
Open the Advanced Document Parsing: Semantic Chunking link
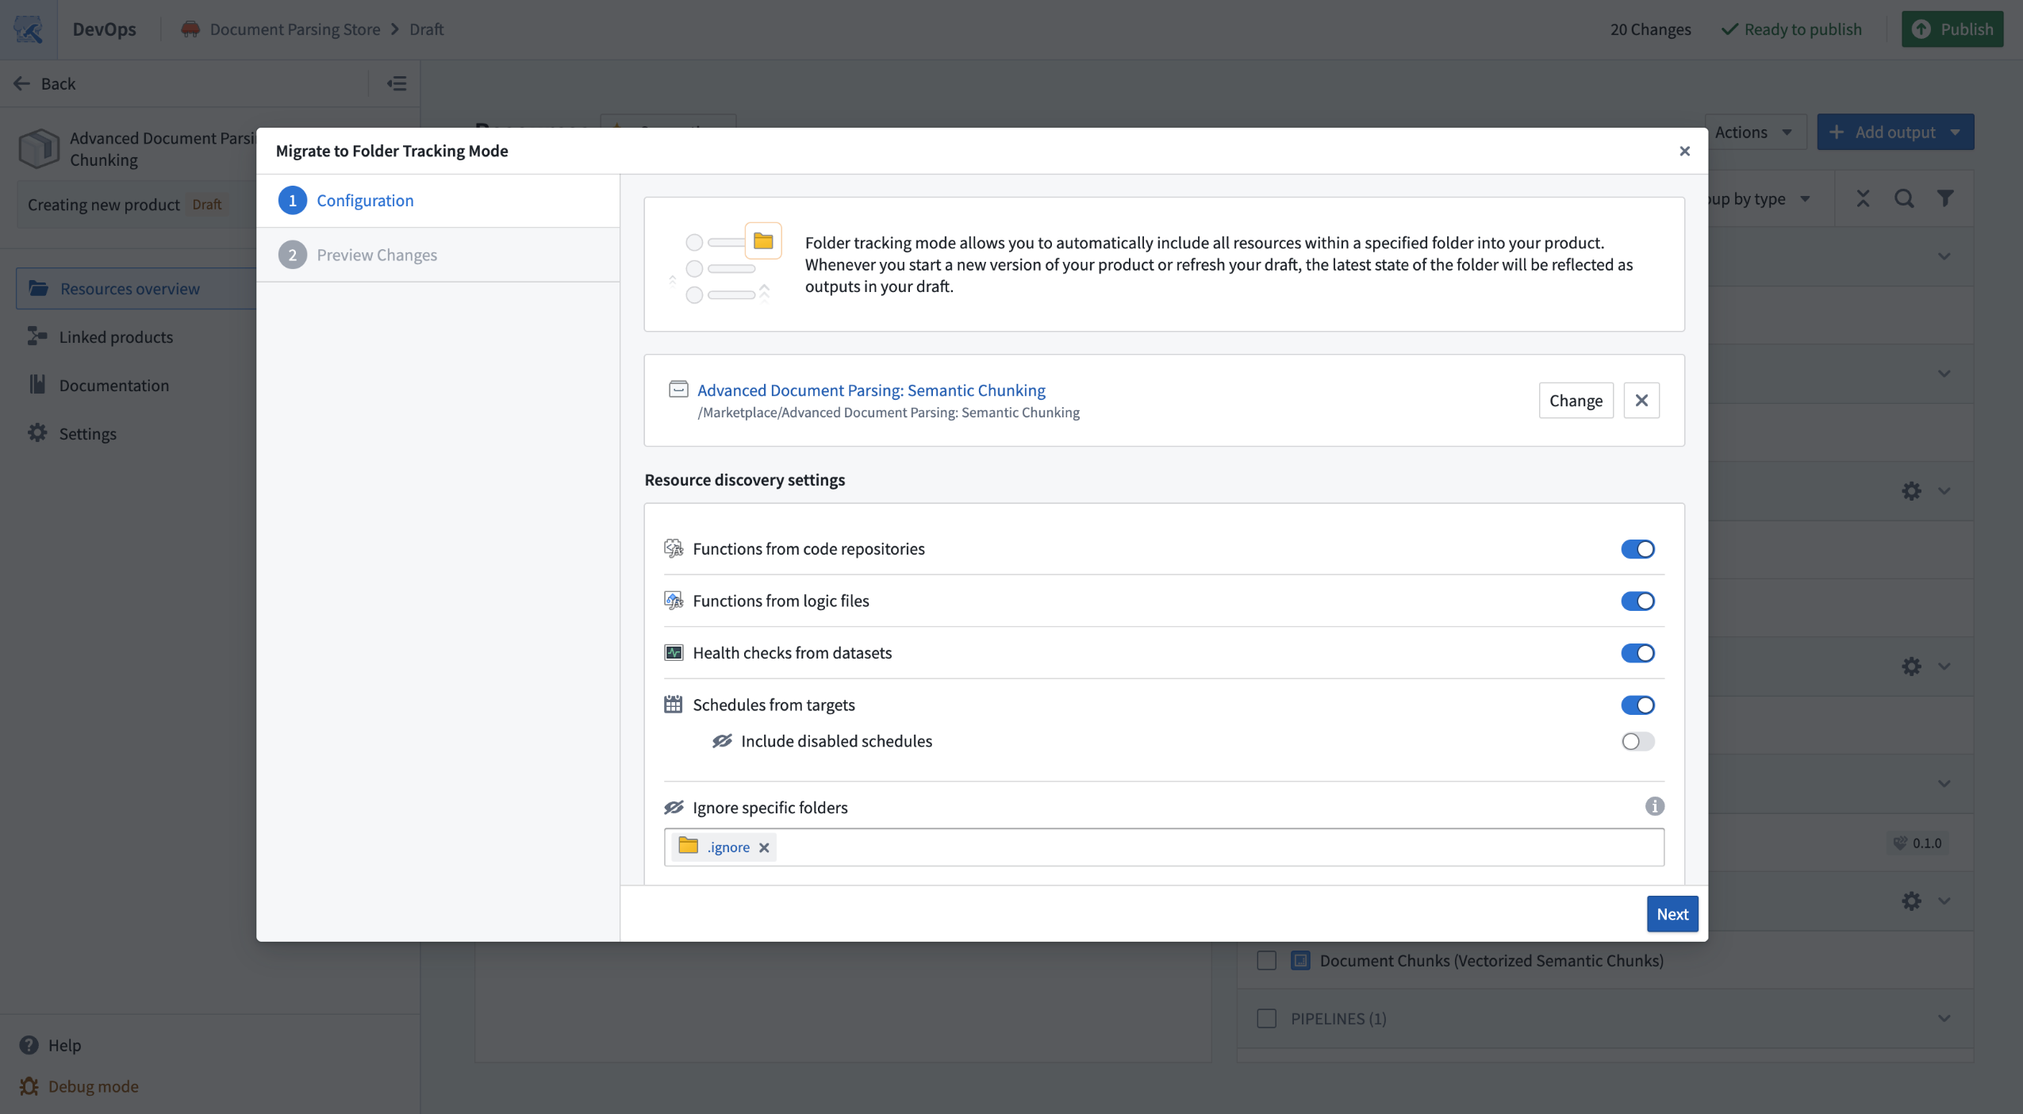pyautogui.click(x=870, y=390)
